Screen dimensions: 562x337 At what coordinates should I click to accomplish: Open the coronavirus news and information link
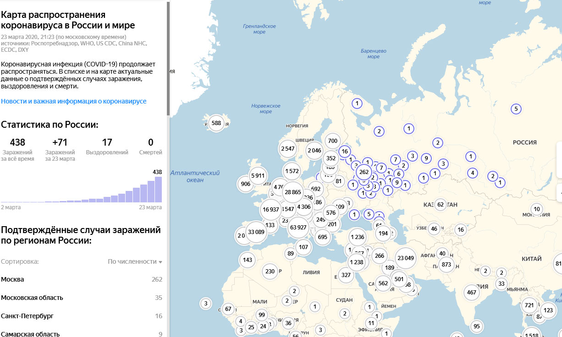click(x=74, y=101)
